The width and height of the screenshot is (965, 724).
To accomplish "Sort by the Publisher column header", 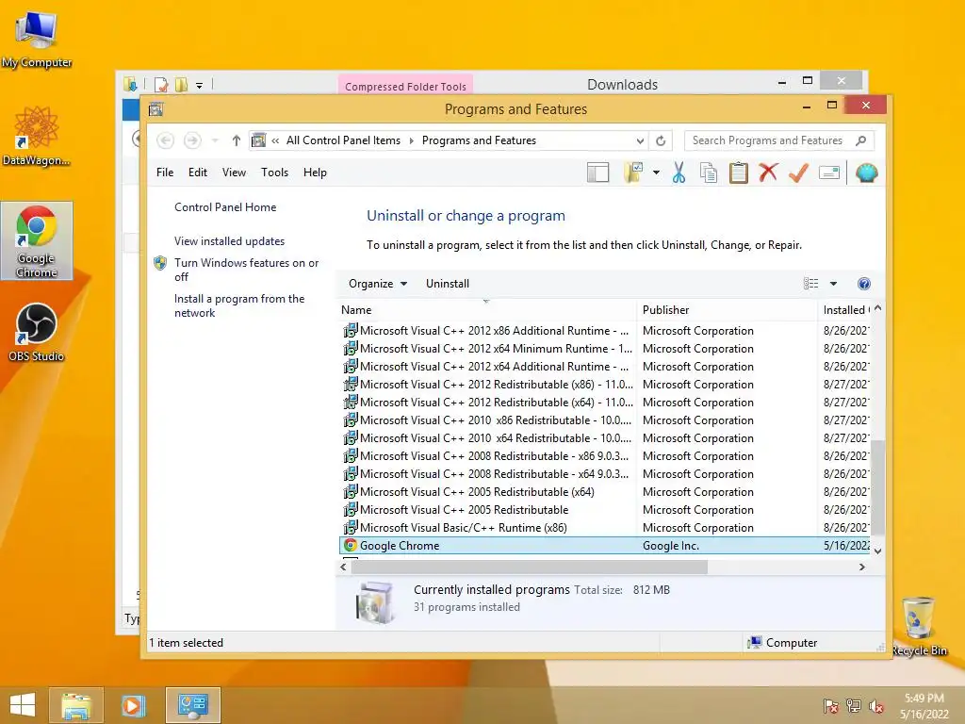I will click(x=727, y=310).
